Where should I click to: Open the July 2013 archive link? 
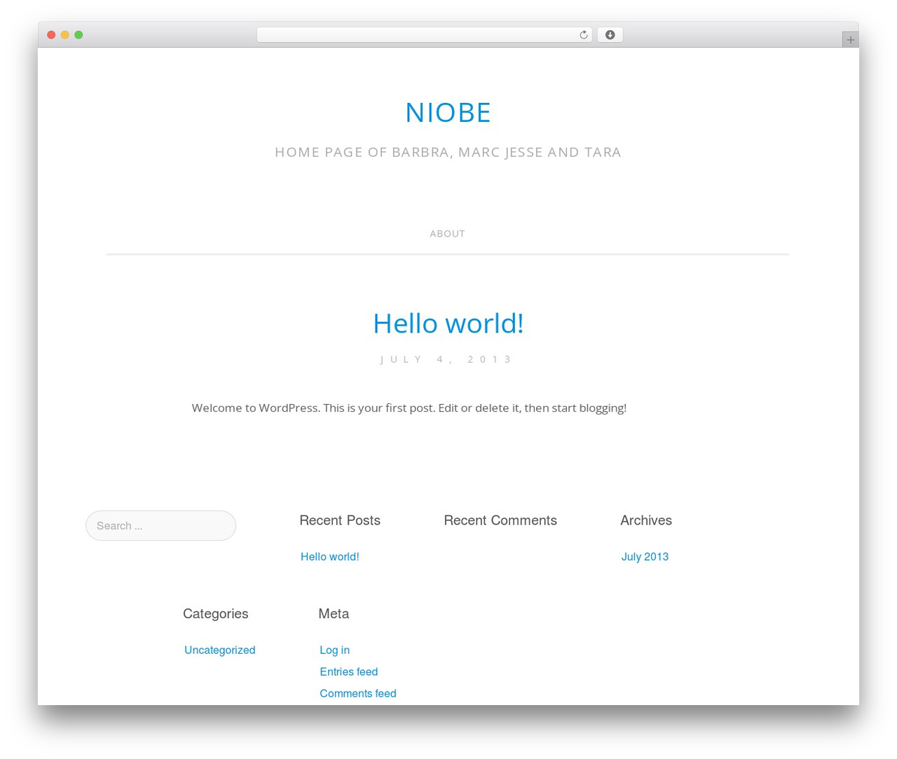click(x=645, y=557)
